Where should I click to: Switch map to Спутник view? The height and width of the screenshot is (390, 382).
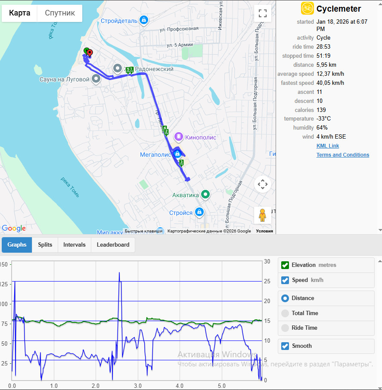60,13
